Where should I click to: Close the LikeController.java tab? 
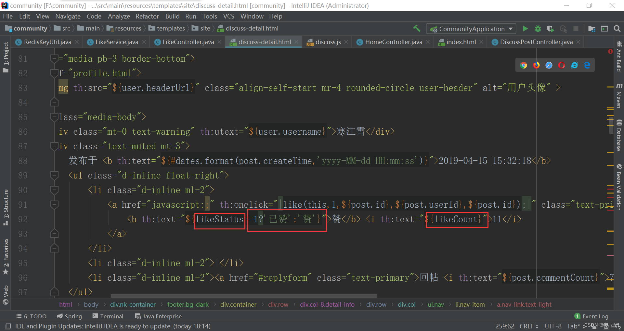coord(219,42)
